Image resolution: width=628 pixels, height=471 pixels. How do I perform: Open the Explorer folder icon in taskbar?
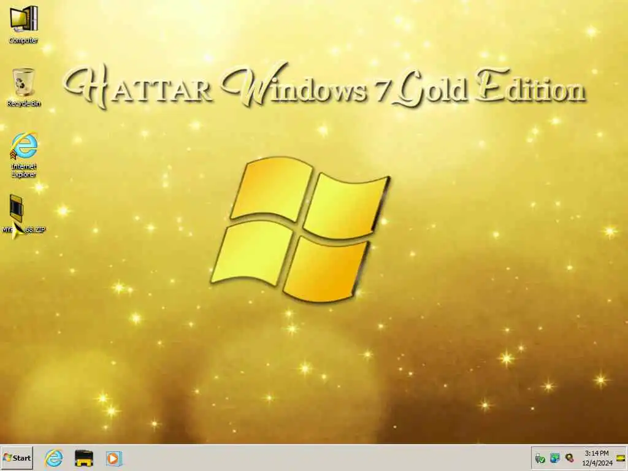tap(83, 458)
